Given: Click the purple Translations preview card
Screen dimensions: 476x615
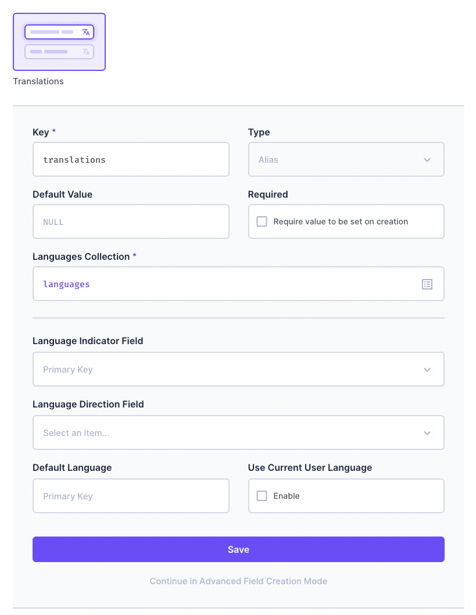Looking at the screenshot, I should pos(59,41).
